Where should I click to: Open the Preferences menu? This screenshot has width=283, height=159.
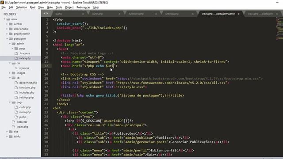pyautogui.click(x=84, y=8)
